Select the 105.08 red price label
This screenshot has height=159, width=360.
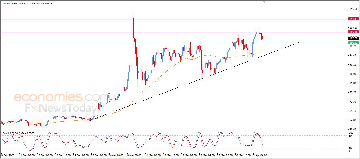point(353,32)
